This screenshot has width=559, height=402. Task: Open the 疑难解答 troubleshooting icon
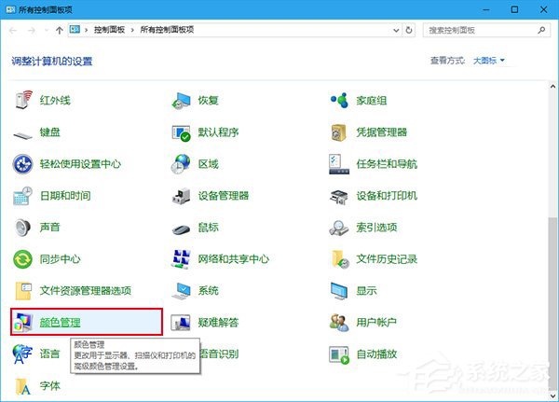pos(181,322)
